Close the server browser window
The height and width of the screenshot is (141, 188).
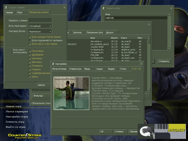pyautogui.click(x=149, y=24)
